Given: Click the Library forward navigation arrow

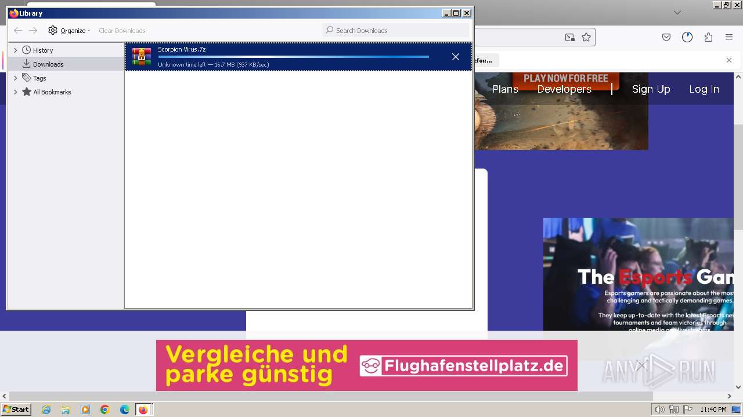Looking at the screenshot, I should (33, 30).
